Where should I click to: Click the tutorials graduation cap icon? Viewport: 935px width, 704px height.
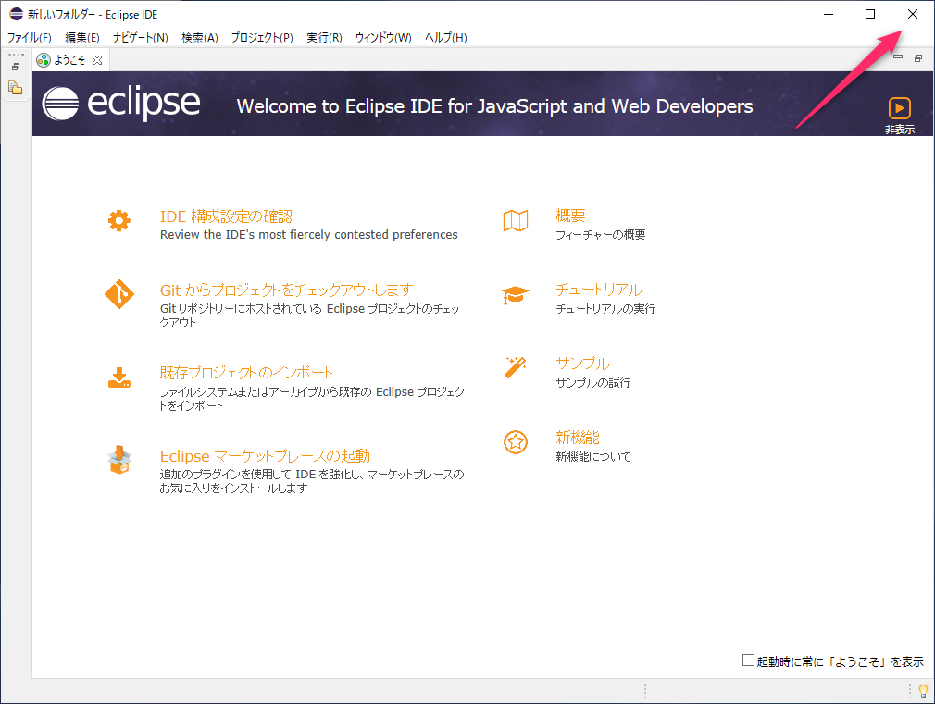point(516,294)
